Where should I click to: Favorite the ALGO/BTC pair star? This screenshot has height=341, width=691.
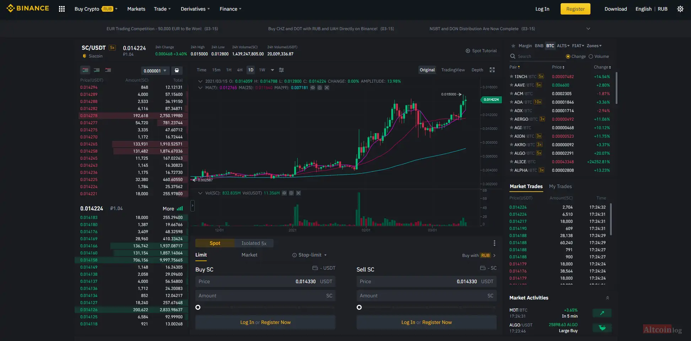[512, 153]
